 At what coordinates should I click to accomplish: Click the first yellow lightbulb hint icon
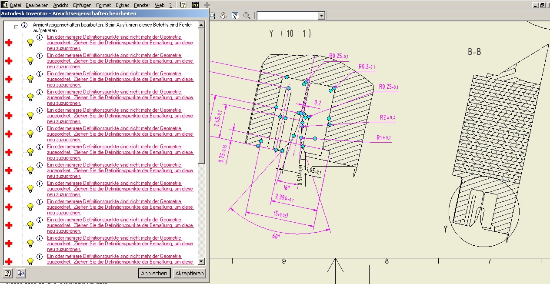click(x=30, y=43)
